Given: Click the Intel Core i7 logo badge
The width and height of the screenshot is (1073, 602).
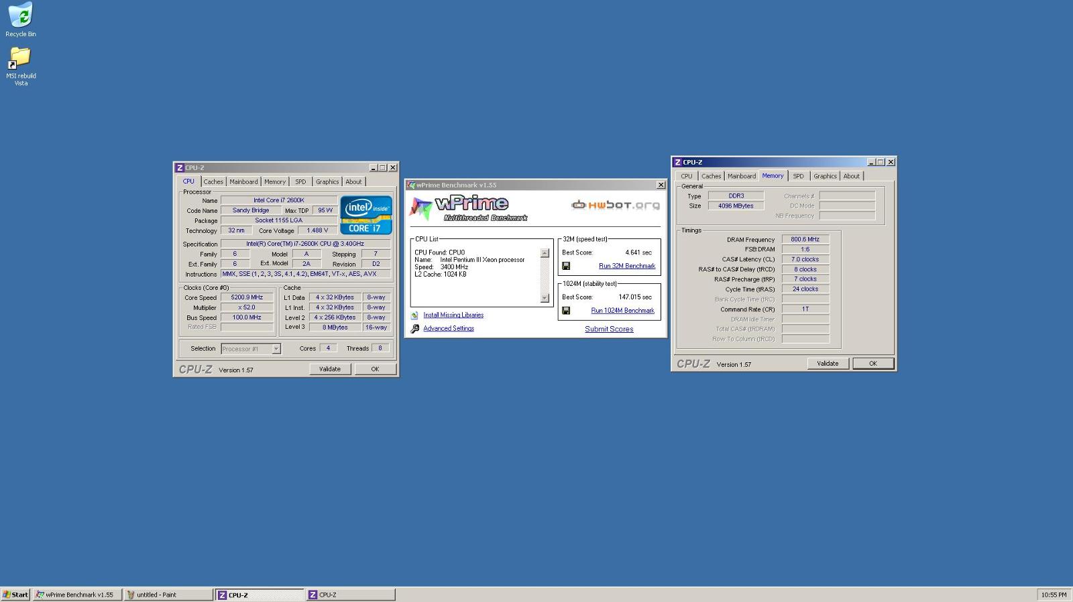Looking at the screenshot, I should pos(365,215).
